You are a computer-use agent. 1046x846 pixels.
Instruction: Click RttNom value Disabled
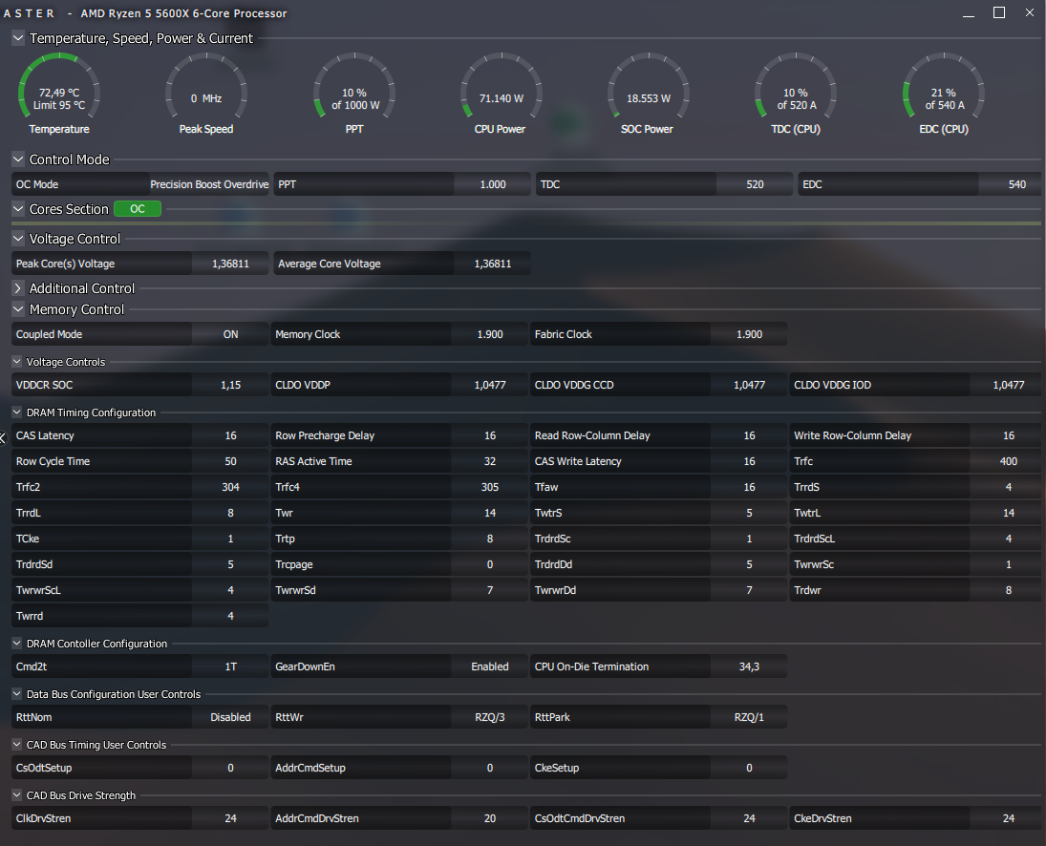click(230, 717)
